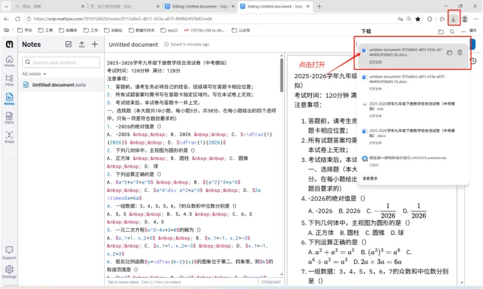The width and height of the screenshot is (483, 289).
Task: Open the favorites list icon
Action: [442, 19]
